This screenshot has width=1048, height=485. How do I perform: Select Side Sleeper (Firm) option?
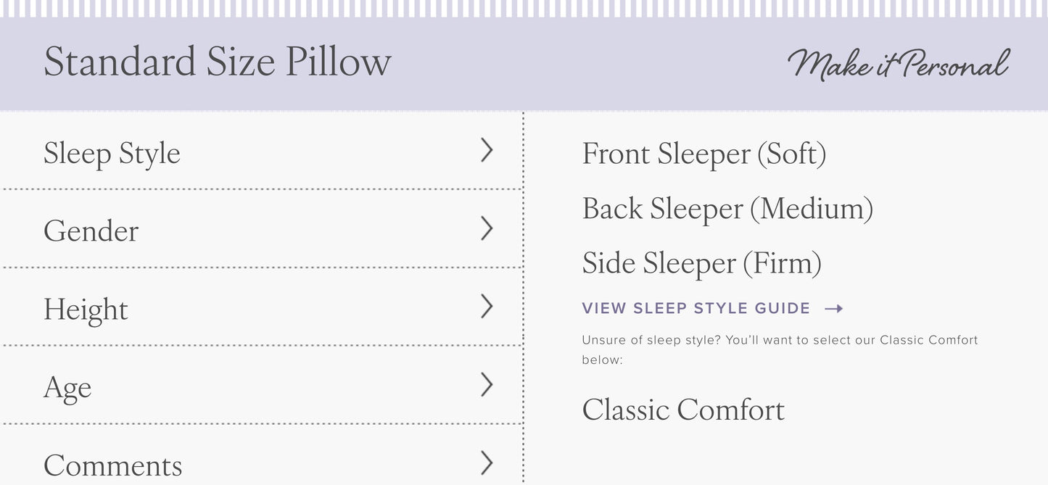[x=701, y=262]
